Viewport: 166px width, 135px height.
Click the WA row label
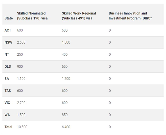[7, 115]
